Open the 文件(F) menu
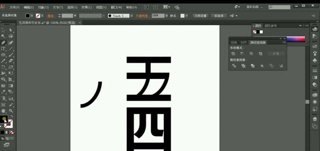Screen dimensions: 320x151 coord(14,7)
